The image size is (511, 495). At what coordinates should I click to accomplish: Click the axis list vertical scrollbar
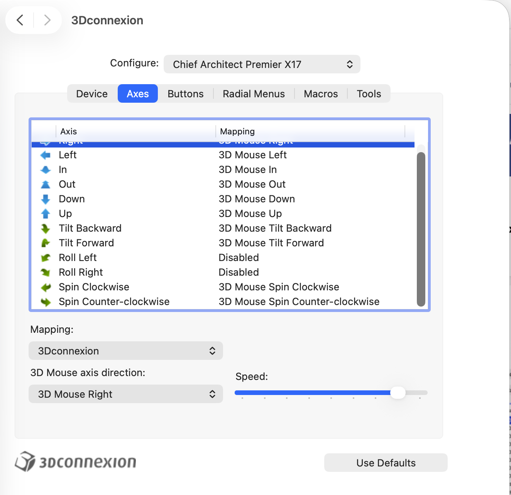421,229
